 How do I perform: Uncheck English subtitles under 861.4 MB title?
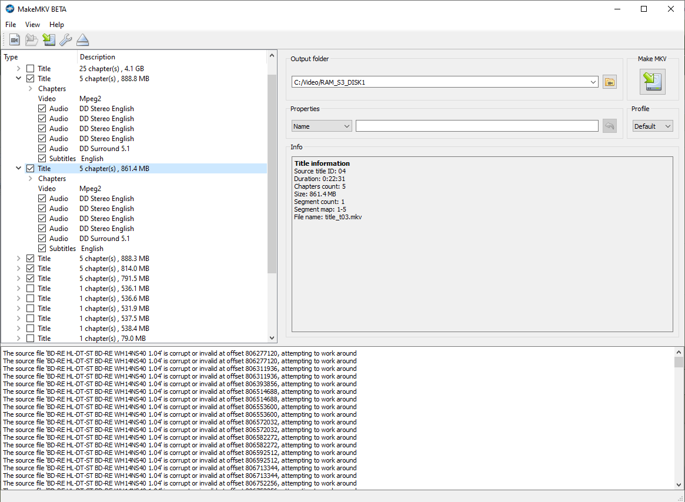click(x=42, y=249)
